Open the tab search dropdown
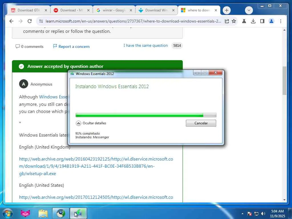Image resolution: width=292 pixels, height=219 pixels. coord(249,10)
